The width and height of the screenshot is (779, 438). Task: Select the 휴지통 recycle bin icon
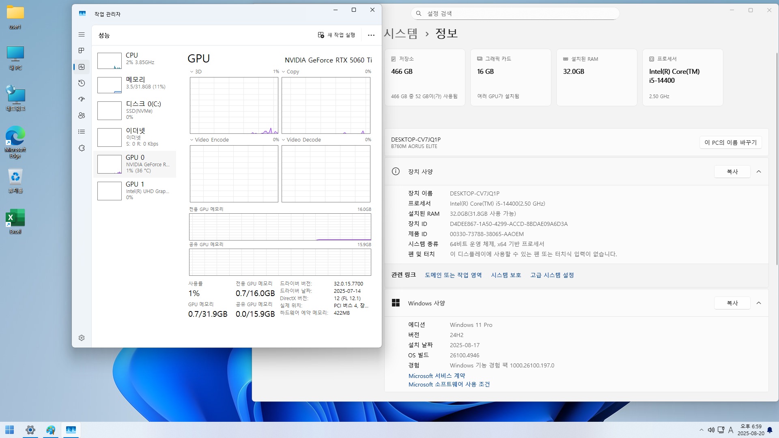[x=15, y=181]
